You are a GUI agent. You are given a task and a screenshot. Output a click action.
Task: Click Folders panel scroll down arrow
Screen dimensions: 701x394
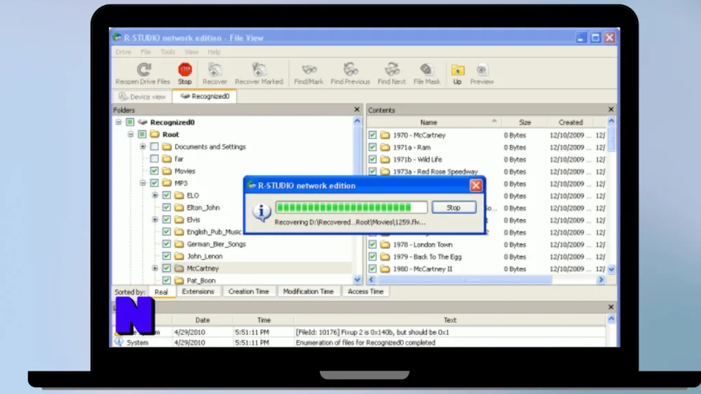click(357, 280)
